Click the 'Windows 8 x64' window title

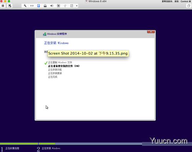pos(98,1)
